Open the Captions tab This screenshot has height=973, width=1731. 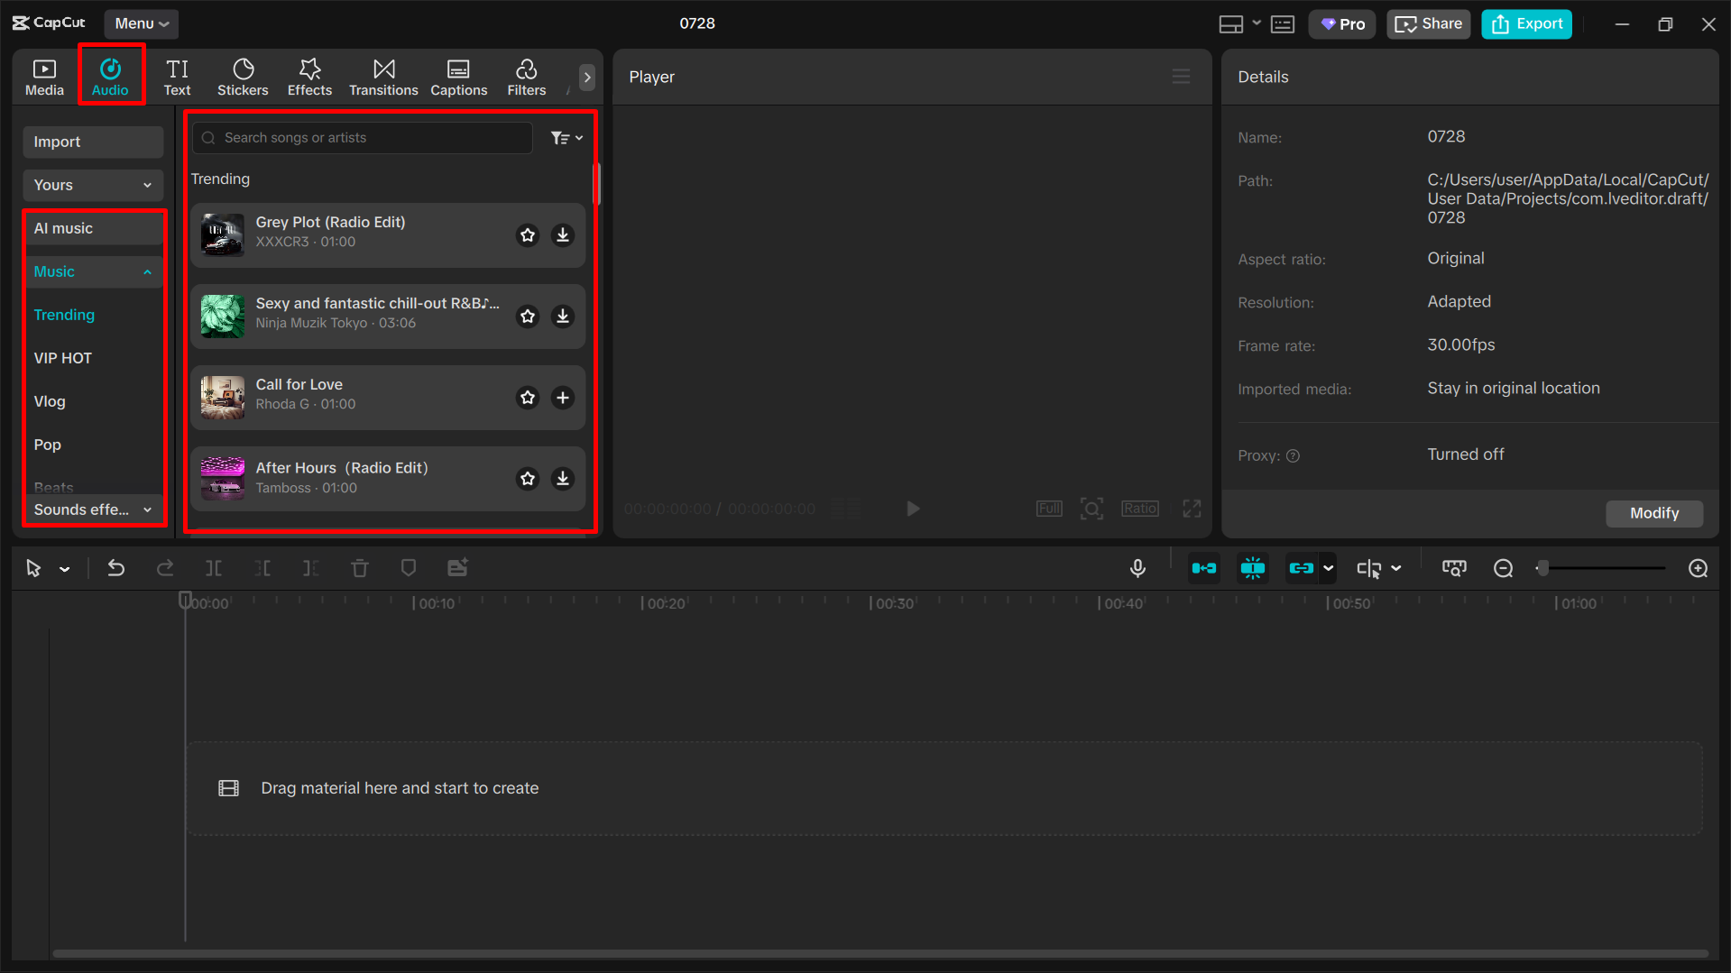click(x=458, y=77)
